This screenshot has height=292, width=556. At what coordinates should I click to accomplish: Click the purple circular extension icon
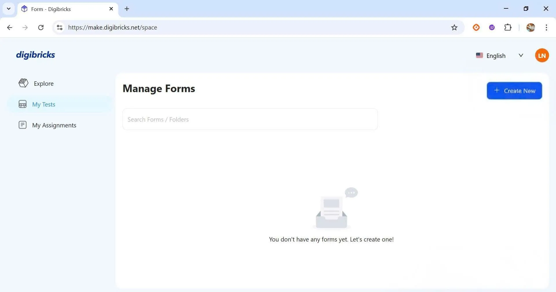492,28
